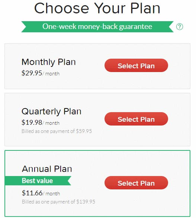Click the $59.95 billing note
The width and height of the screenshot is (196, 218).
[x=57, y=131]
